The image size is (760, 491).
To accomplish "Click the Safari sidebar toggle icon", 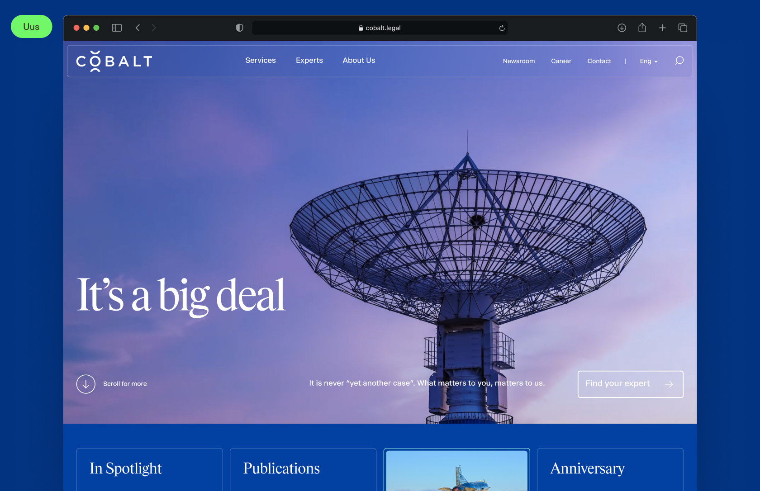I will point(117,28).
